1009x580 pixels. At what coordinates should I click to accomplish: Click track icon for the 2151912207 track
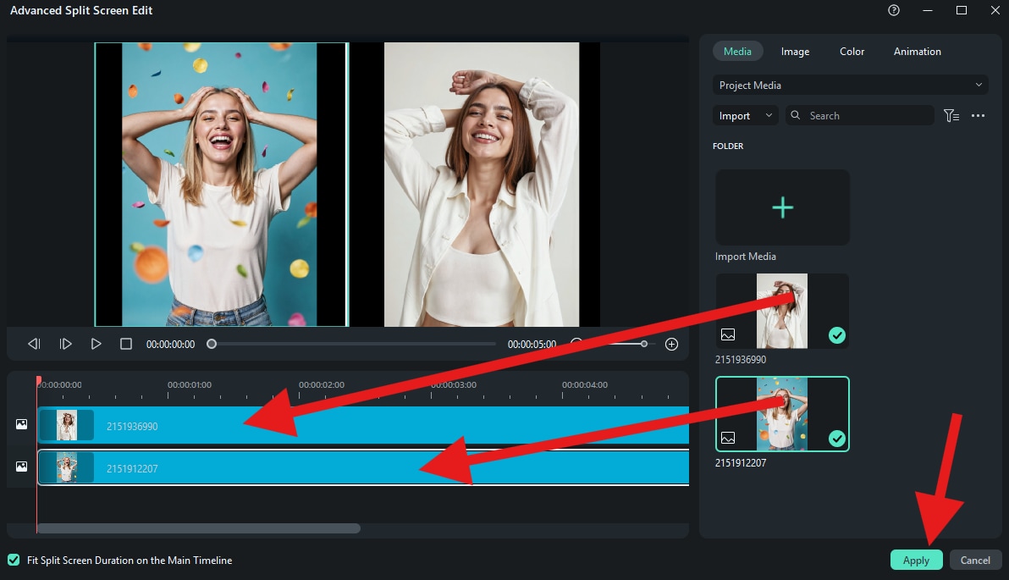21,466
